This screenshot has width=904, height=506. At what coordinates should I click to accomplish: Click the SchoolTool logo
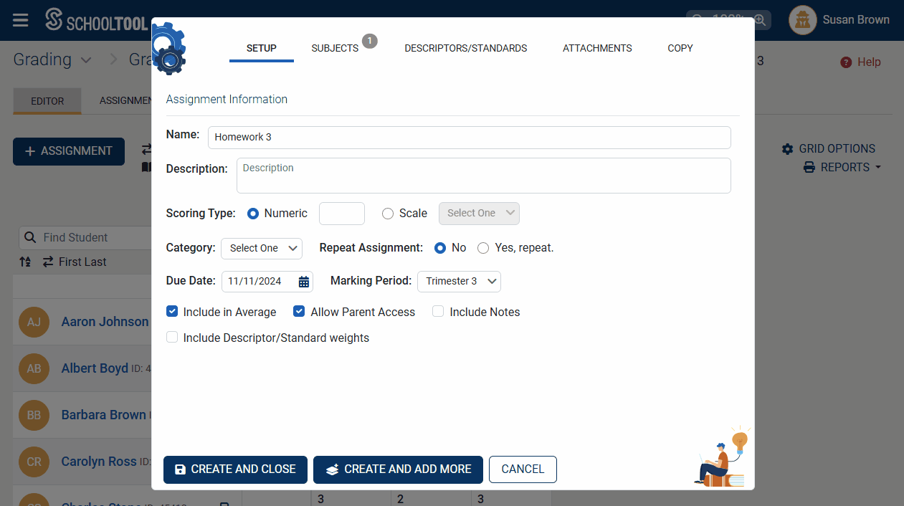(95, 20)
